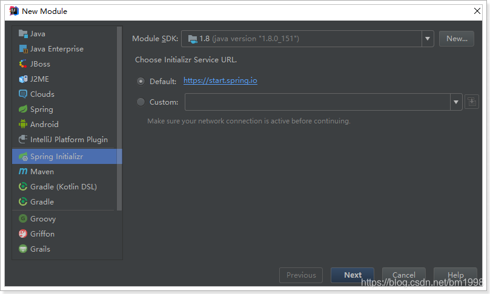The width and height of the screenshot is (490, 294).
Task: Click the Gradle icon
Action: click(x=23, y=201)
